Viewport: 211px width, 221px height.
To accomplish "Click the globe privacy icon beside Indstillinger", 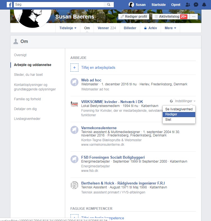I will (x=171, y=101).
